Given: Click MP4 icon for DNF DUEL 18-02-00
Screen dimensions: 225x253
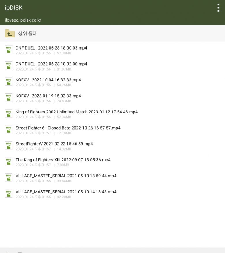Looking at the screenshot, I should 9,66.
